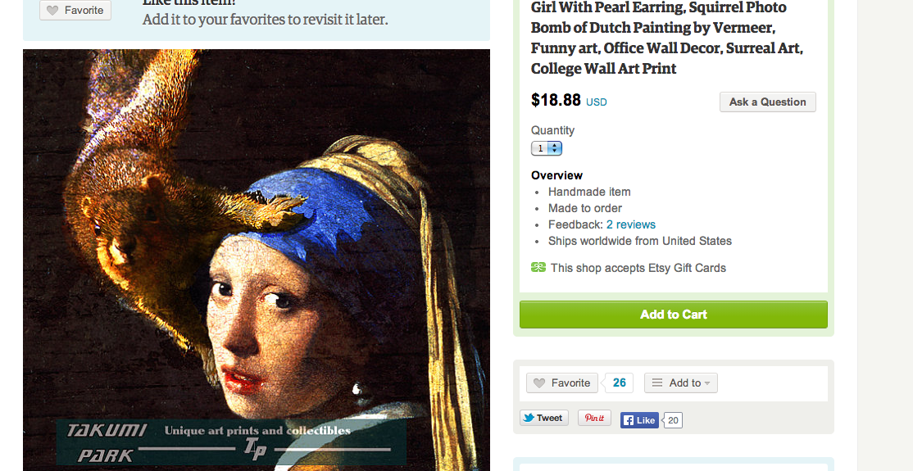Open the Quantity dropdown

tap(547, 148)
